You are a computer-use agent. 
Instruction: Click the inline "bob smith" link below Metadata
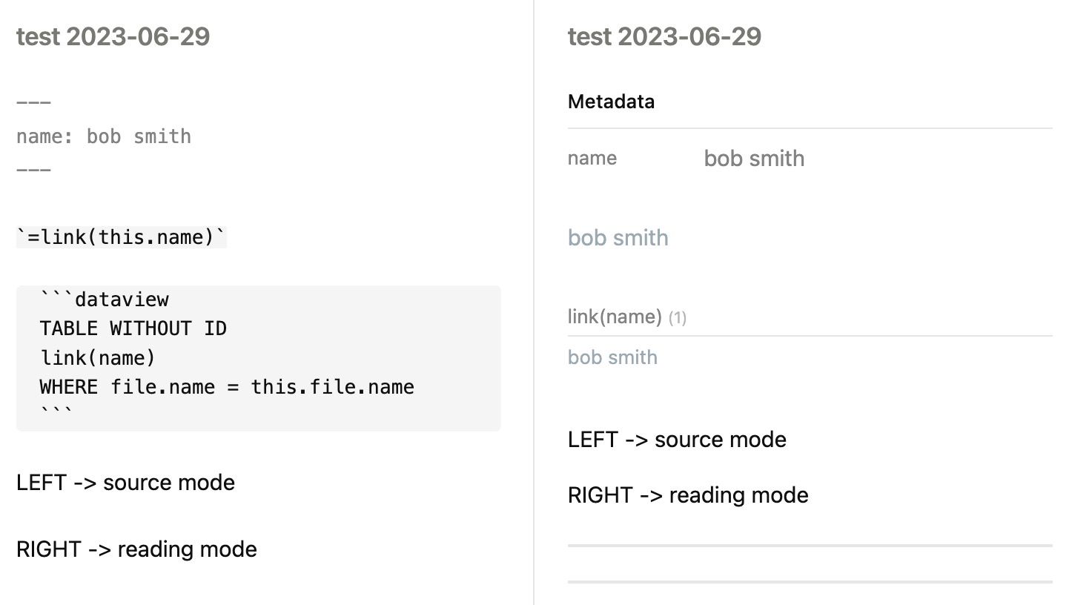pyautogui.click(x=618, y=238)
